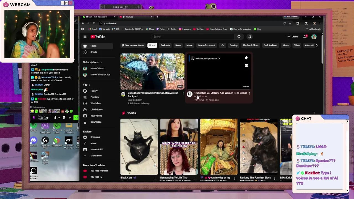
Task: Open All Bookmarks folder
Action: [313, 29]
